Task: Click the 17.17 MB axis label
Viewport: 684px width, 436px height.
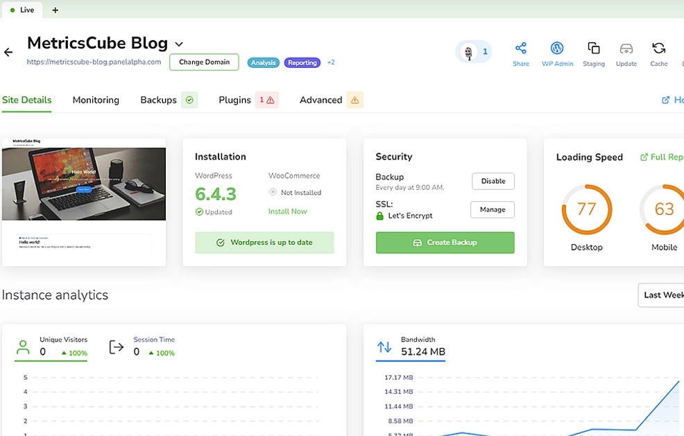Action: (398, 378)
